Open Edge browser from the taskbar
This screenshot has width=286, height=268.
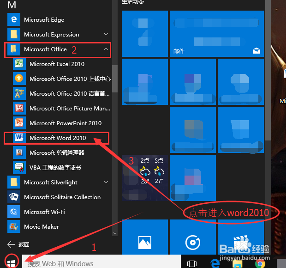pos(215,264)
